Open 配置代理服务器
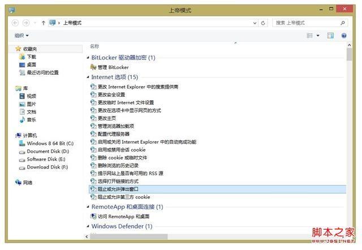Screen dimensions: 362x250 pyautogui.click(x=114, y=134)
